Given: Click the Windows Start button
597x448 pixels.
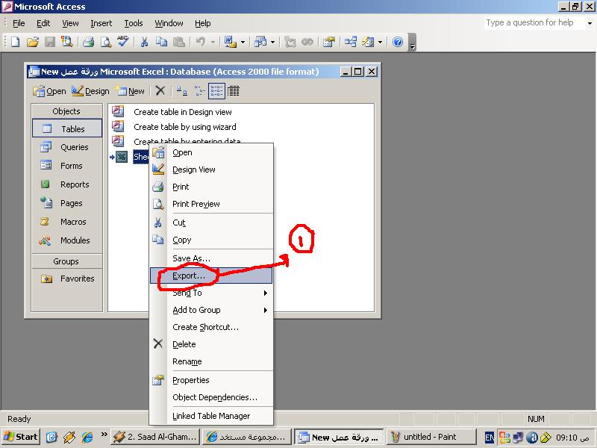Looking at the screenshot, I should click(21, 437).
